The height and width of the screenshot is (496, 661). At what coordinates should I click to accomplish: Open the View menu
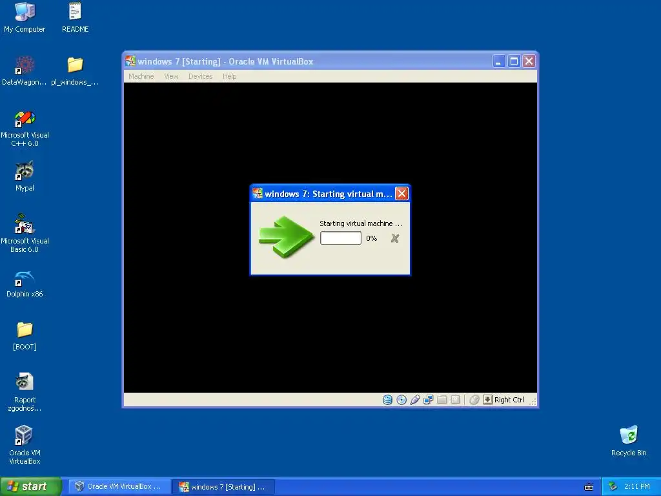tap(171, 76)
